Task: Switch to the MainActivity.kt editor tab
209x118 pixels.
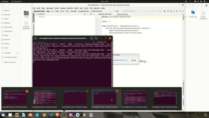Action: [122, 14]
